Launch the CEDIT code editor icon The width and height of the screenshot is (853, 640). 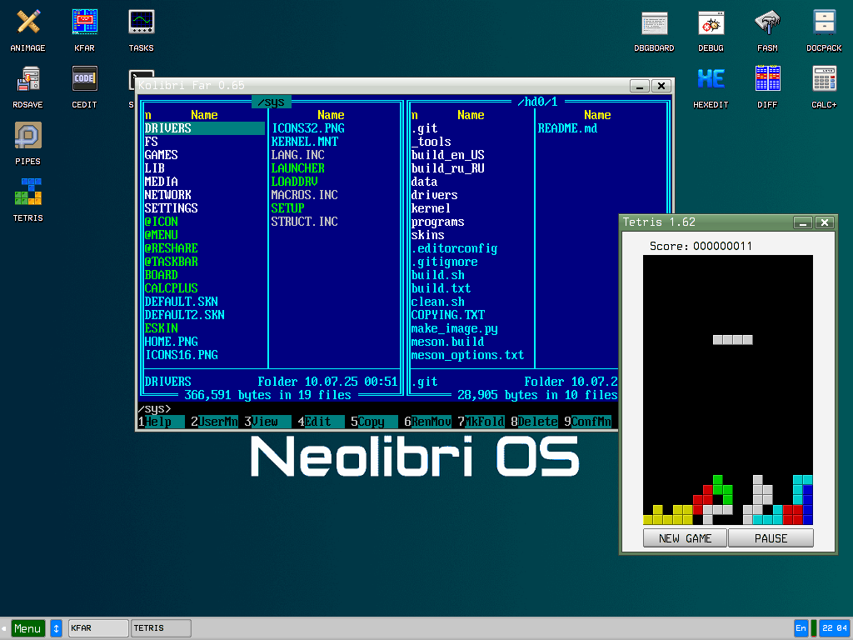pyautogui.click(x=84, y=87)
